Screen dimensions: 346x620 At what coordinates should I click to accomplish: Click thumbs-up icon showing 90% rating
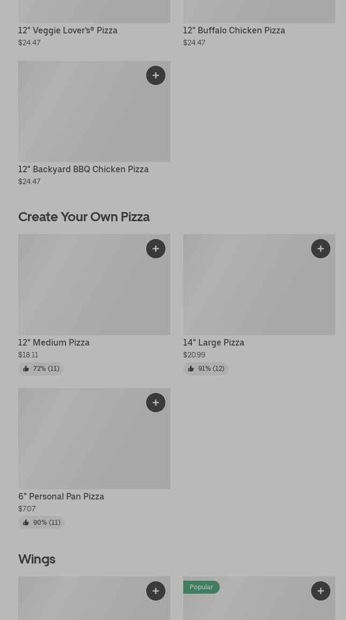[x=26, y=523]
